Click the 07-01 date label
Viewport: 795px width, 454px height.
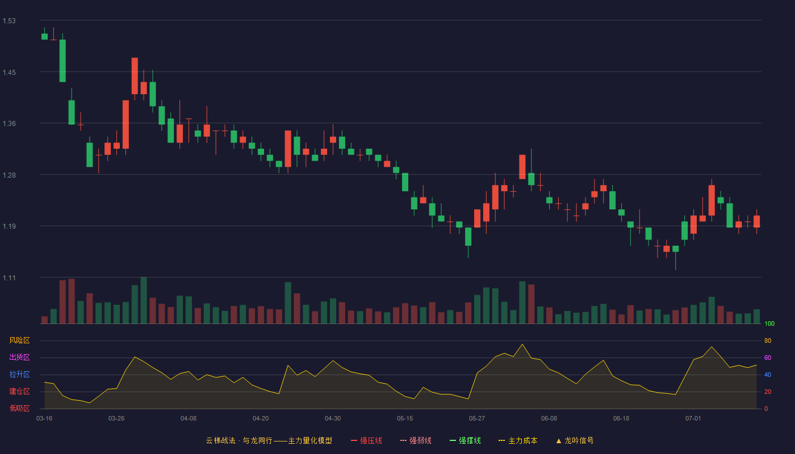point(693,418)
